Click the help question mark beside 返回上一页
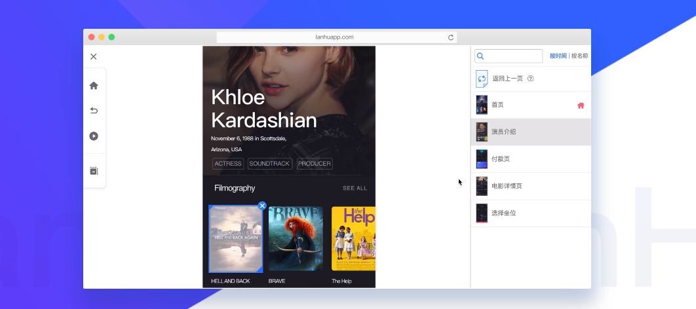This screenshot has width=696, height=309. [x=530, y=79]
